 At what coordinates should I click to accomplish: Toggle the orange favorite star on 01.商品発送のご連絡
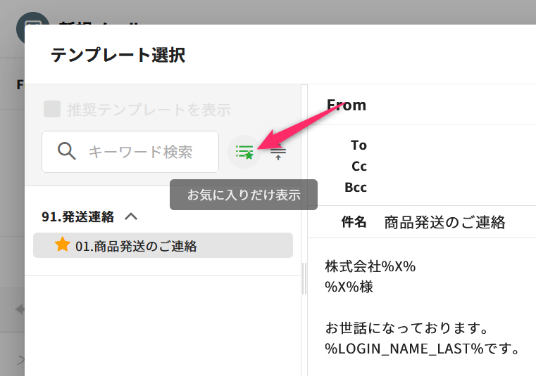[62, 245]
